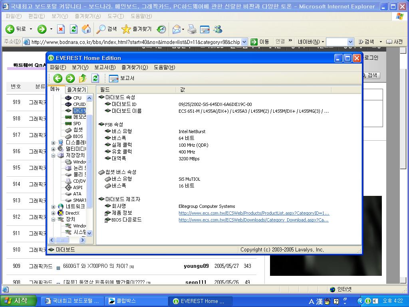
Task: Open the IE back button history dropdown
Action: pos(31,29)
